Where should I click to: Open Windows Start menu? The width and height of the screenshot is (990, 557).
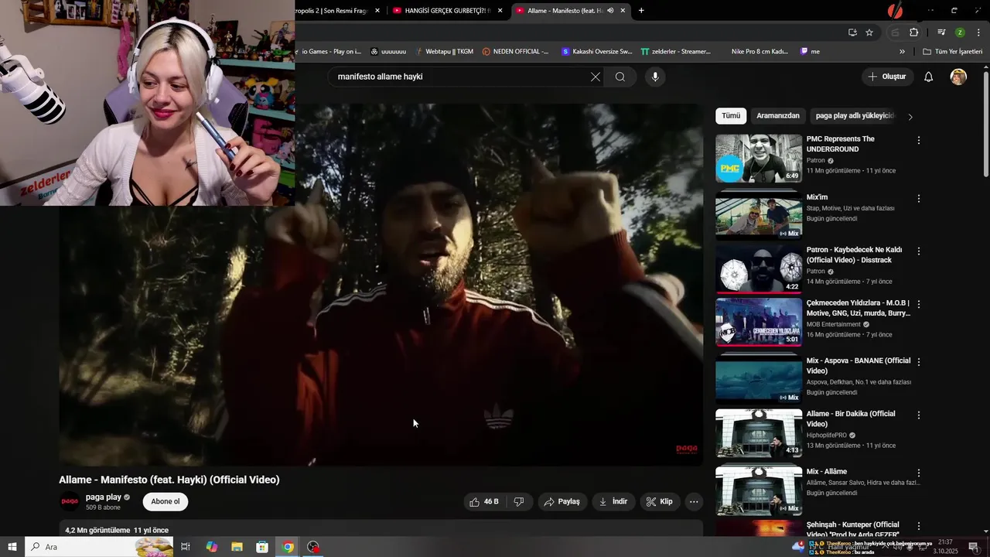coord(12,547)
